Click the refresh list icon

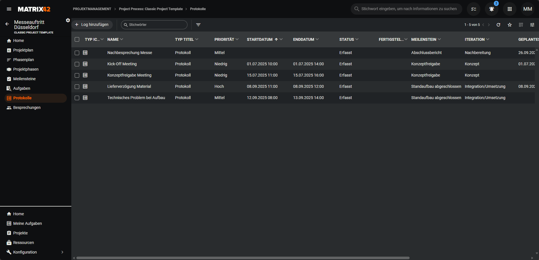click(498, 25)
